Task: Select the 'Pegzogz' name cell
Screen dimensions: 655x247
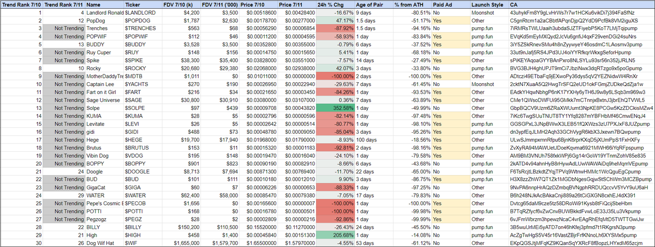Action: pyautogui.click(x=104, y=219)
